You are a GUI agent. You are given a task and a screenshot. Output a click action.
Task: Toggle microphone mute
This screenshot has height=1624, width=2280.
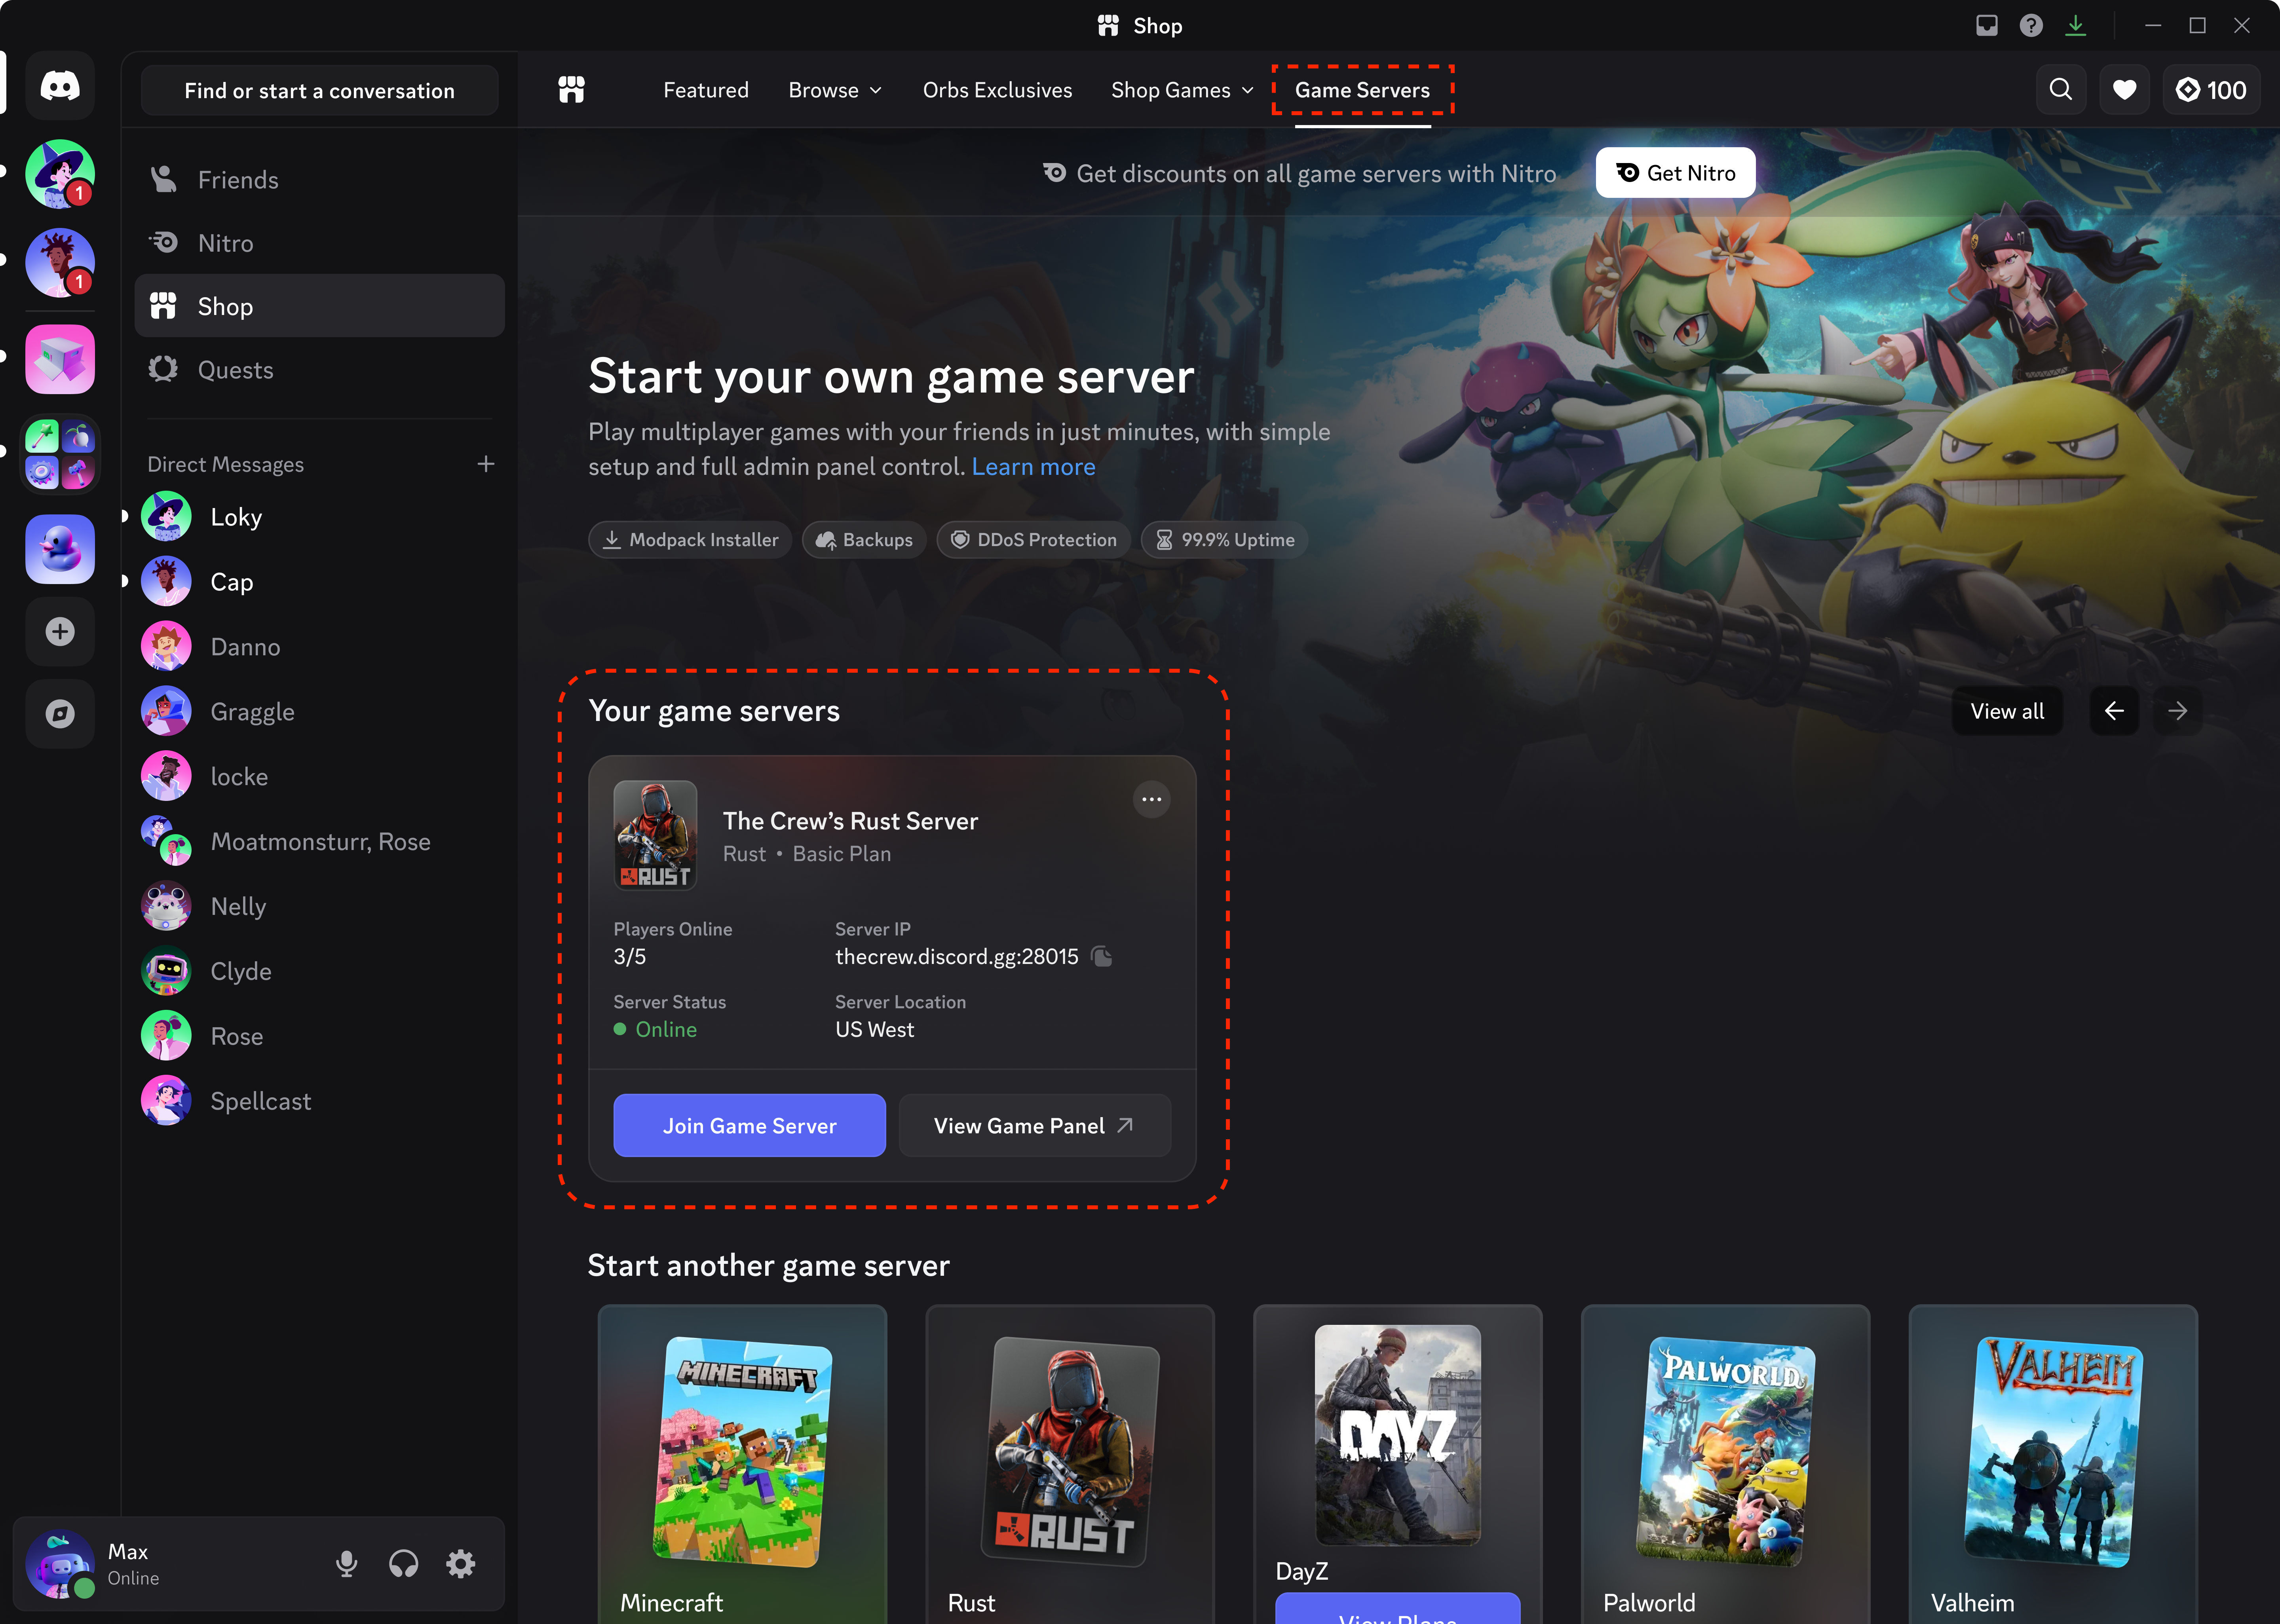tap(347, 1564)
